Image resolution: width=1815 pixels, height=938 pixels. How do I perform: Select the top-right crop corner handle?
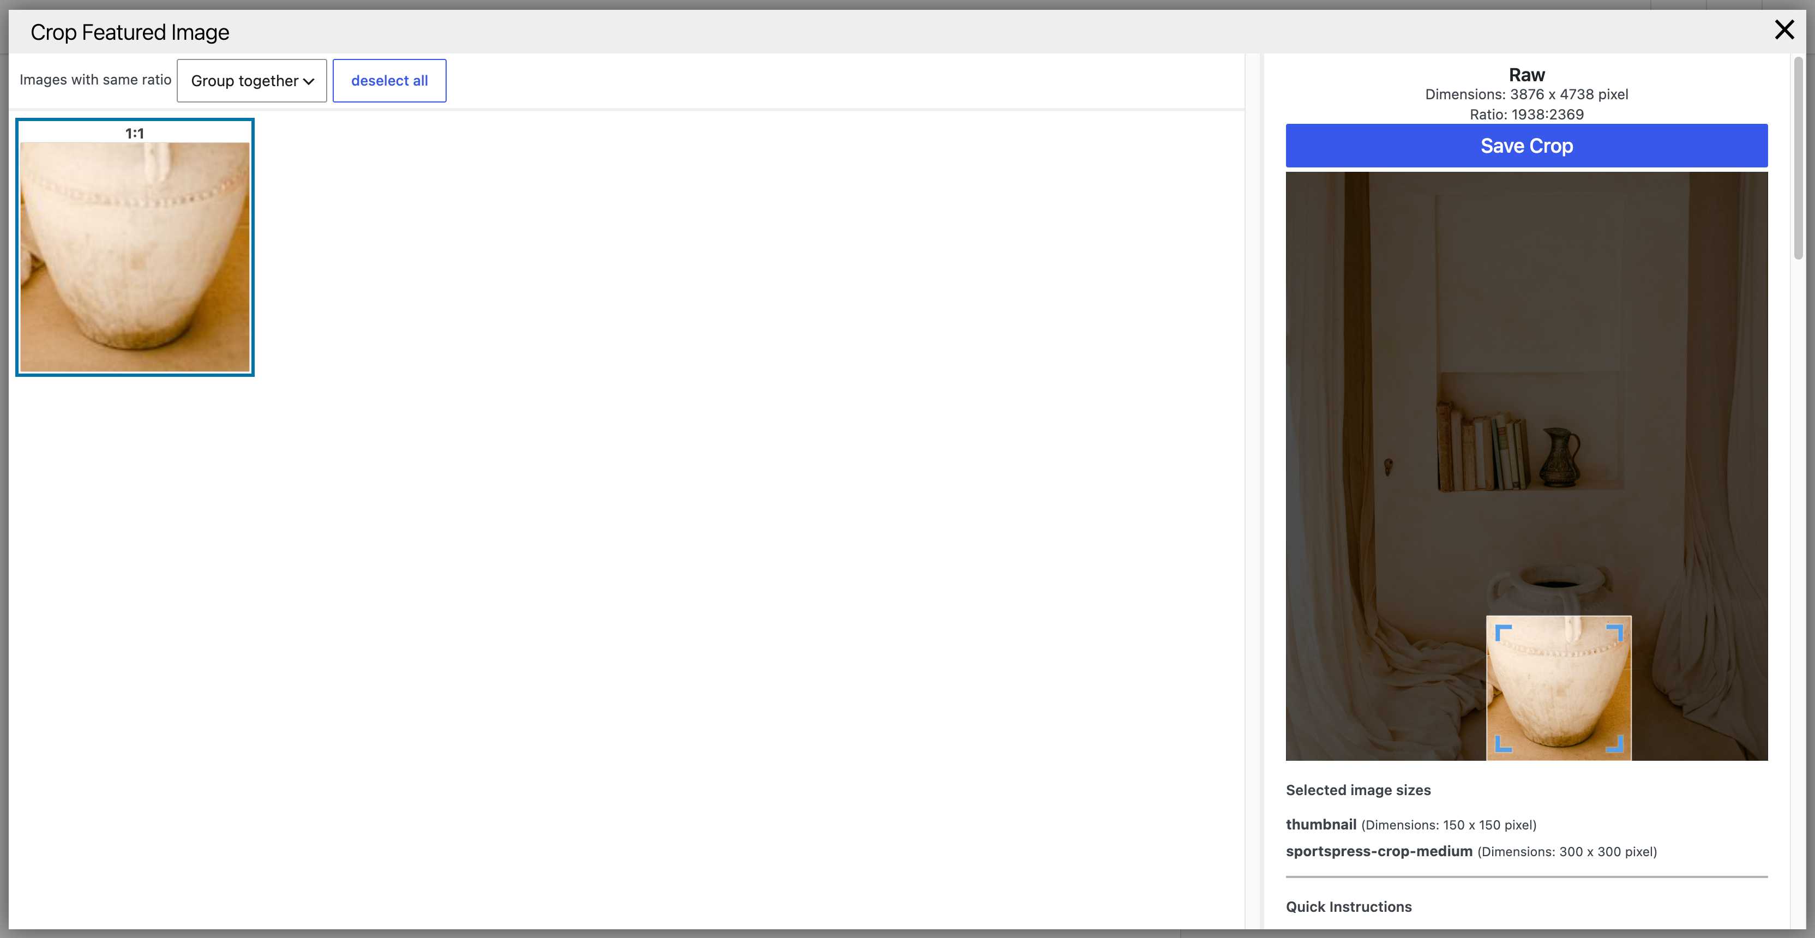1614,633
